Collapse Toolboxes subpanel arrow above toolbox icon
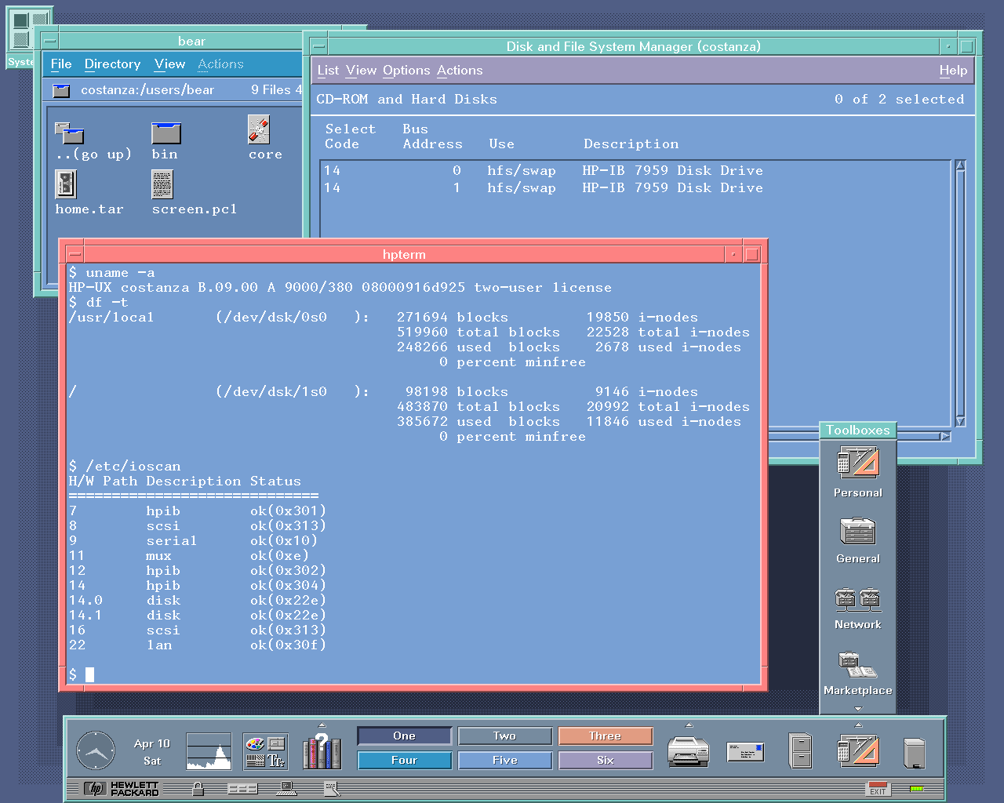The height and width of the screenshot is (803, 1004). (858, 725)
